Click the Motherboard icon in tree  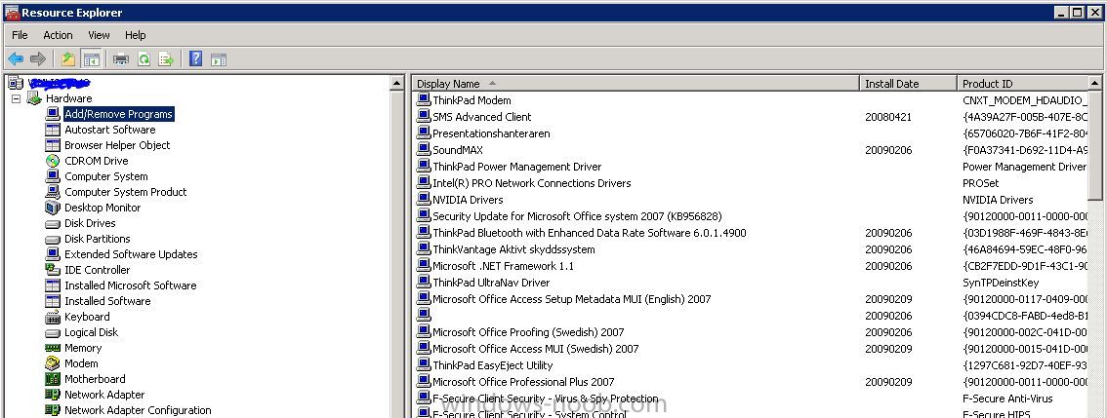(53, 378)
